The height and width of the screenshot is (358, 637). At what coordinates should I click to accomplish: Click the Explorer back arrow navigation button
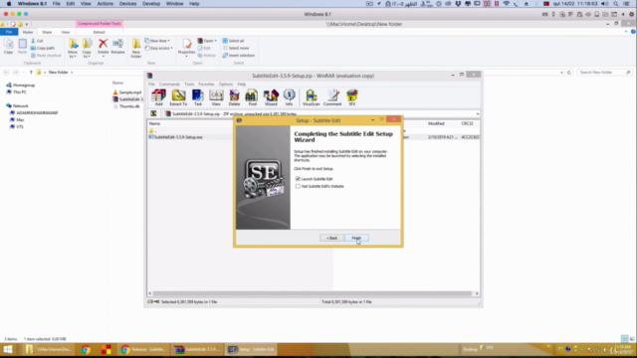tap(6, 73)
